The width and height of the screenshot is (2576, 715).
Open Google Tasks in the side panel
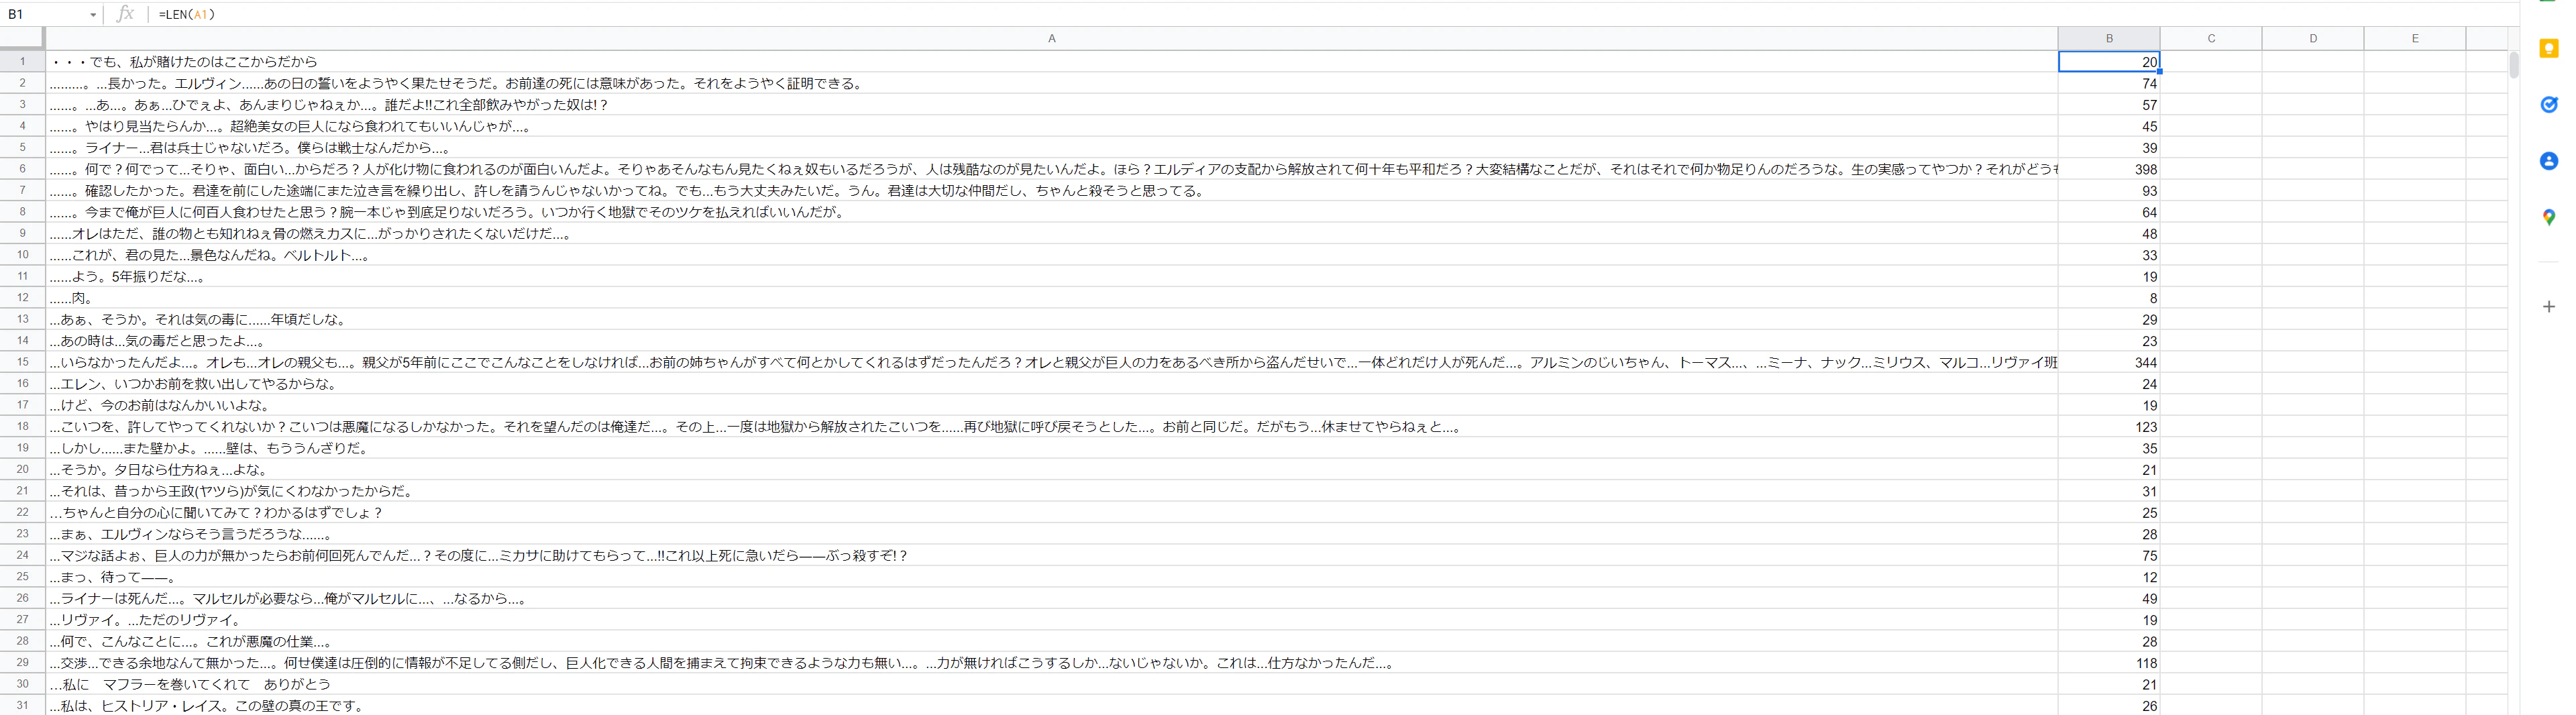pos(2548,105)
